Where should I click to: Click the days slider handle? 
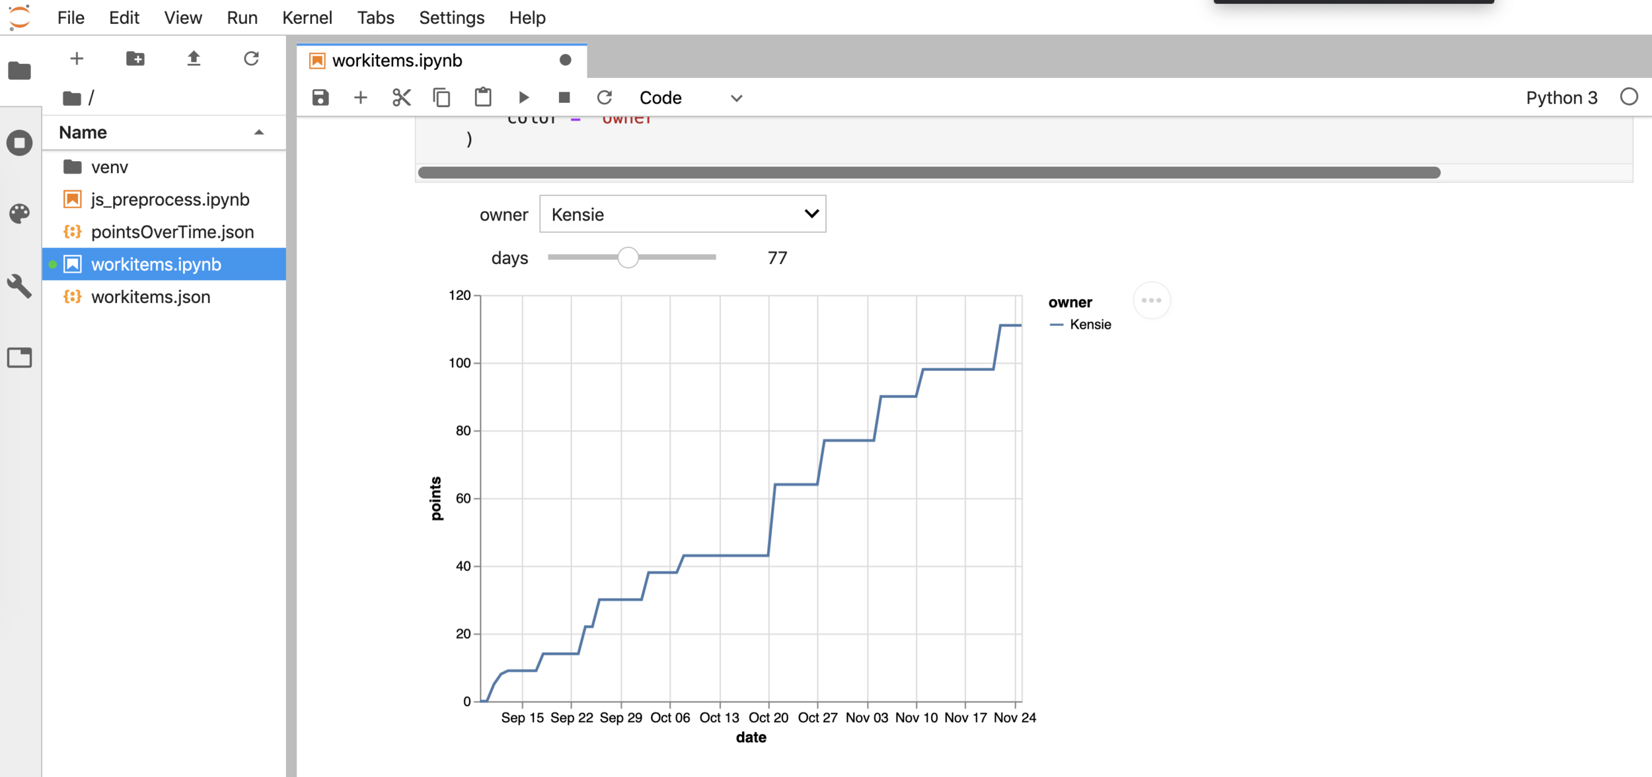click(628, 257)
